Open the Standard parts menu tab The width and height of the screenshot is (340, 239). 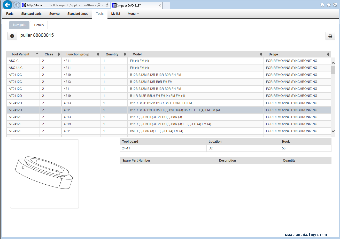pos(31,14)
